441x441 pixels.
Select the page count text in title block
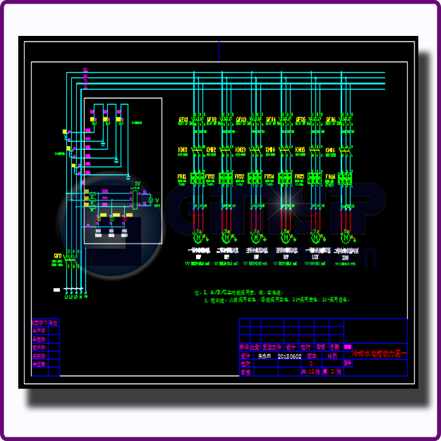click(x=321, y=372)
